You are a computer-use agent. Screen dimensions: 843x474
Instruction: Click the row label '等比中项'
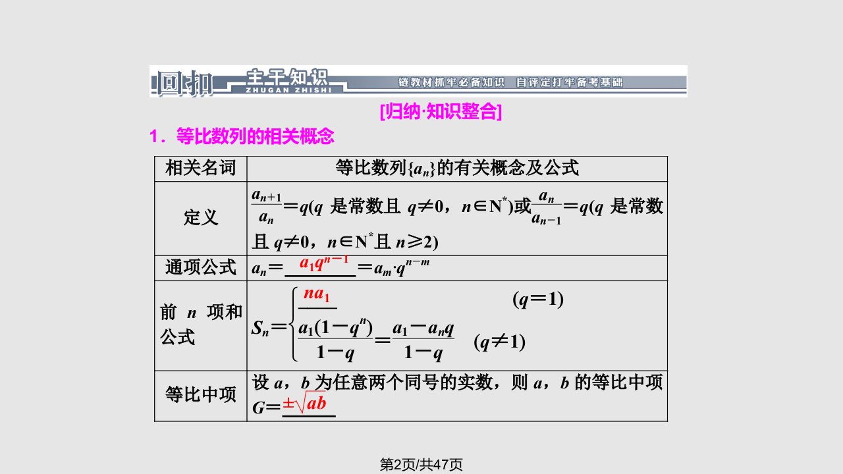(x=200, y=394)
